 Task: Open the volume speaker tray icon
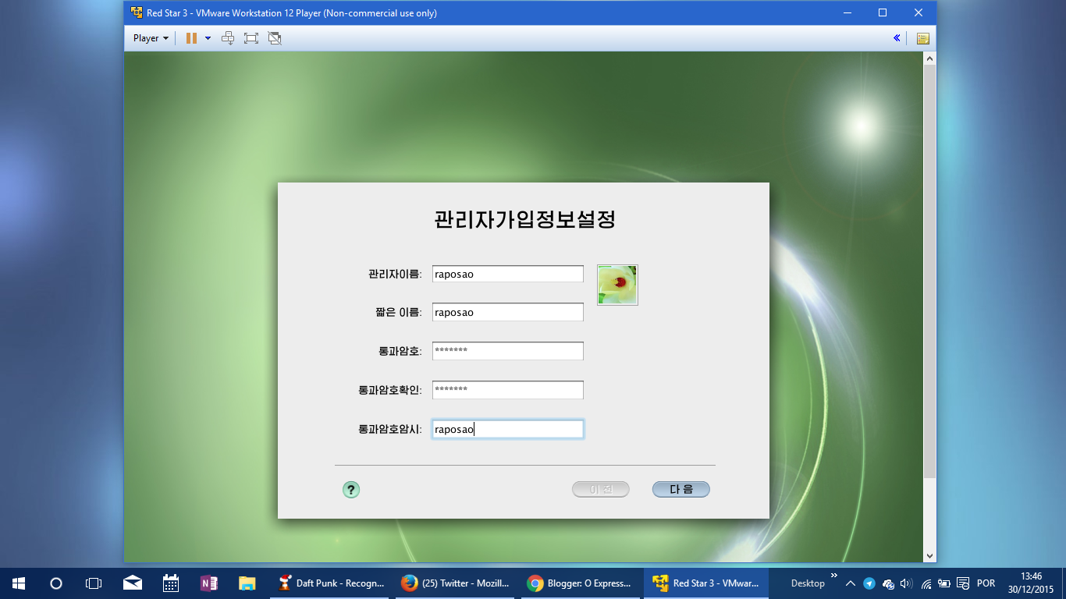[x=906, y=583]
